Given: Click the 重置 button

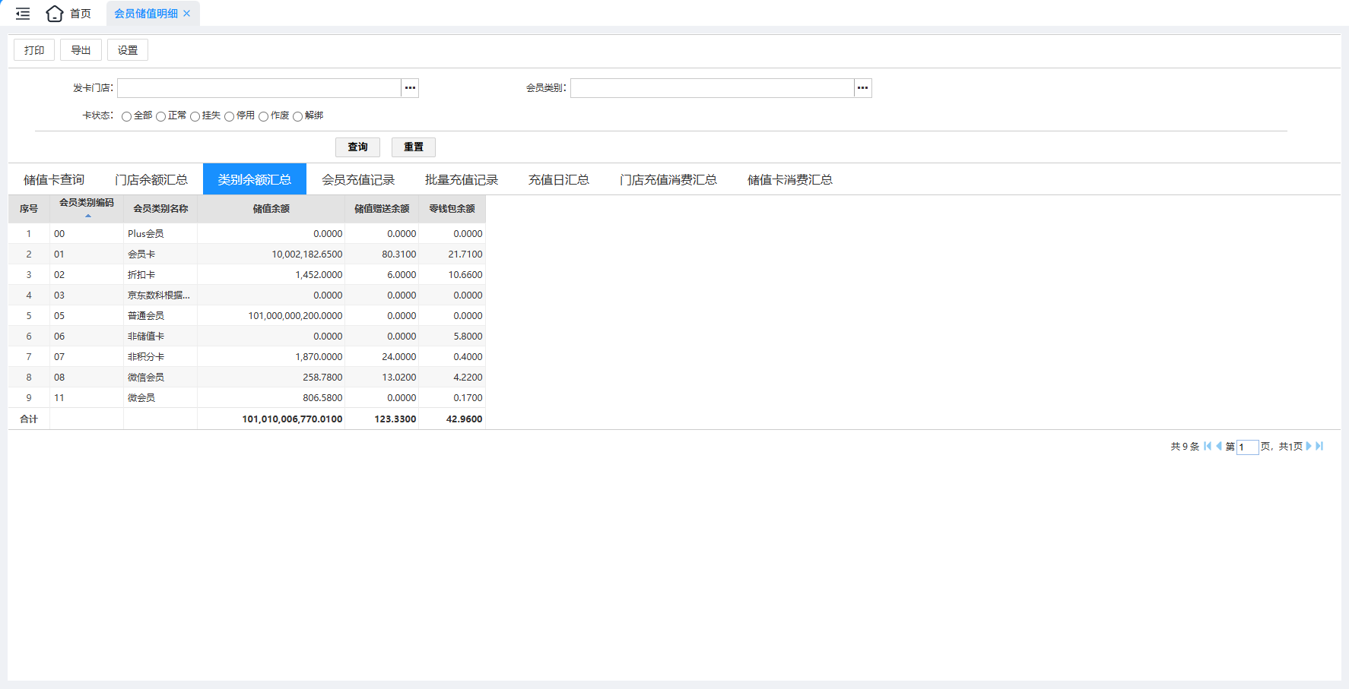Looking at the screenshot, I should 414,147.
